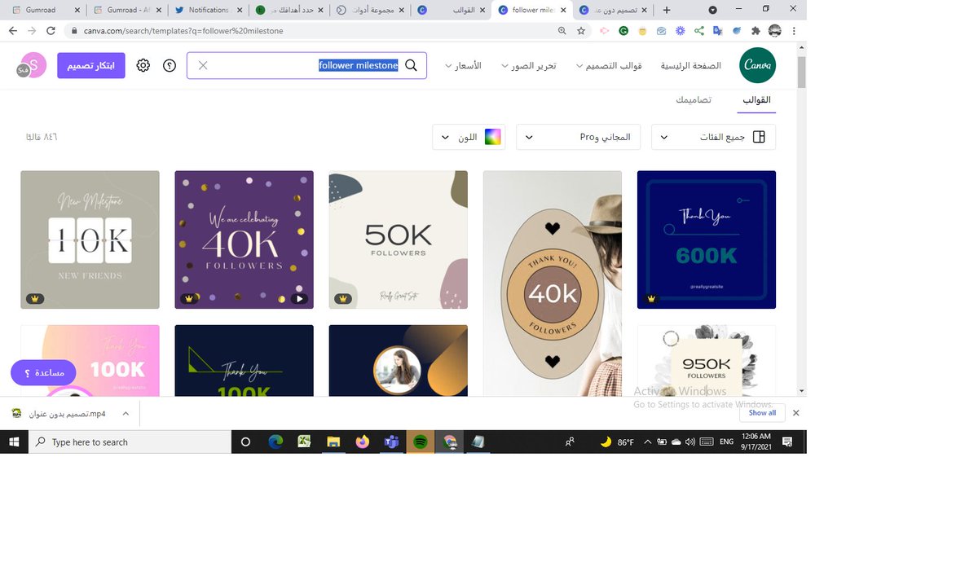
Task: Open a new browser tab with plus
Action: pos(667,10)
